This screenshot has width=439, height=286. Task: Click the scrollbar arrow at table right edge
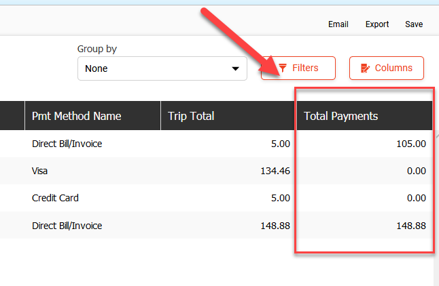click(437, 136)
